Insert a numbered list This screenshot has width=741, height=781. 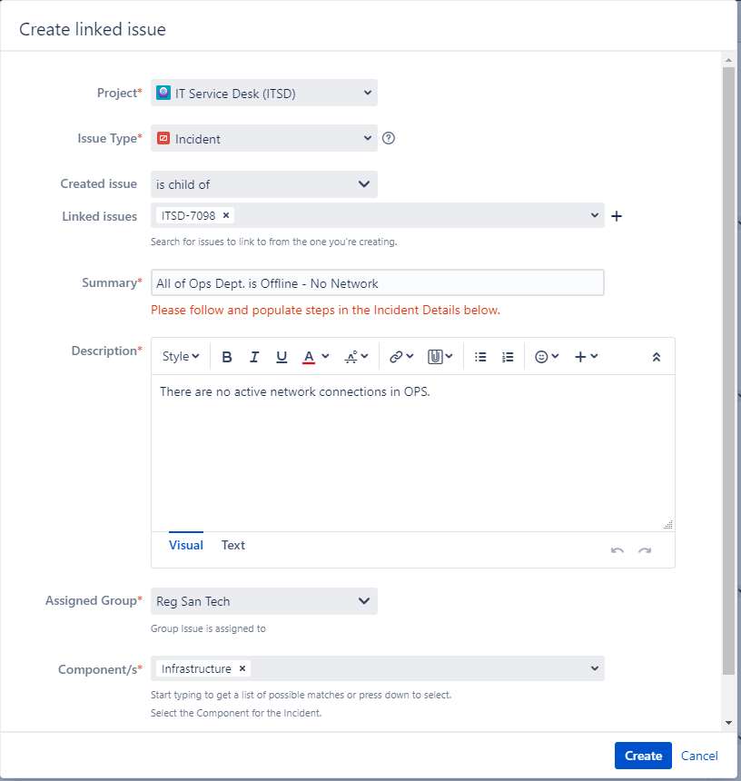coord(508,357)
